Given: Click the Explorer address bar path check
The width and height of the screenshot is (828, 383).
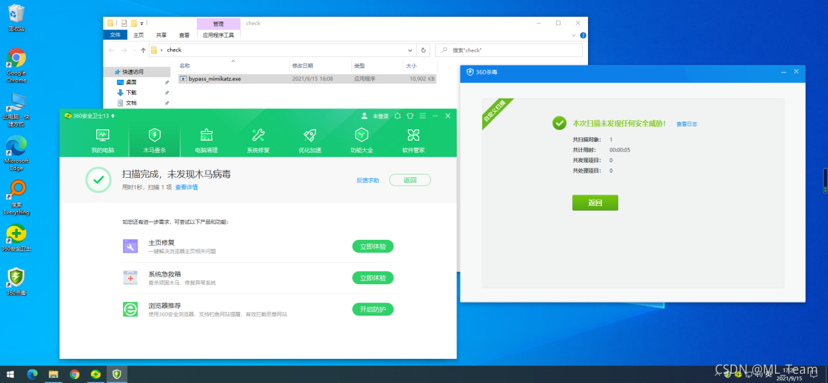Looking at the screenshot, I should 174,50.
